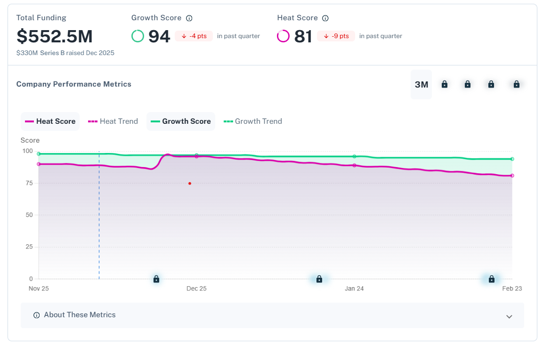Hide the Growth Score series
The width and height of the screenshot is (543, 345).
(181, 121)
